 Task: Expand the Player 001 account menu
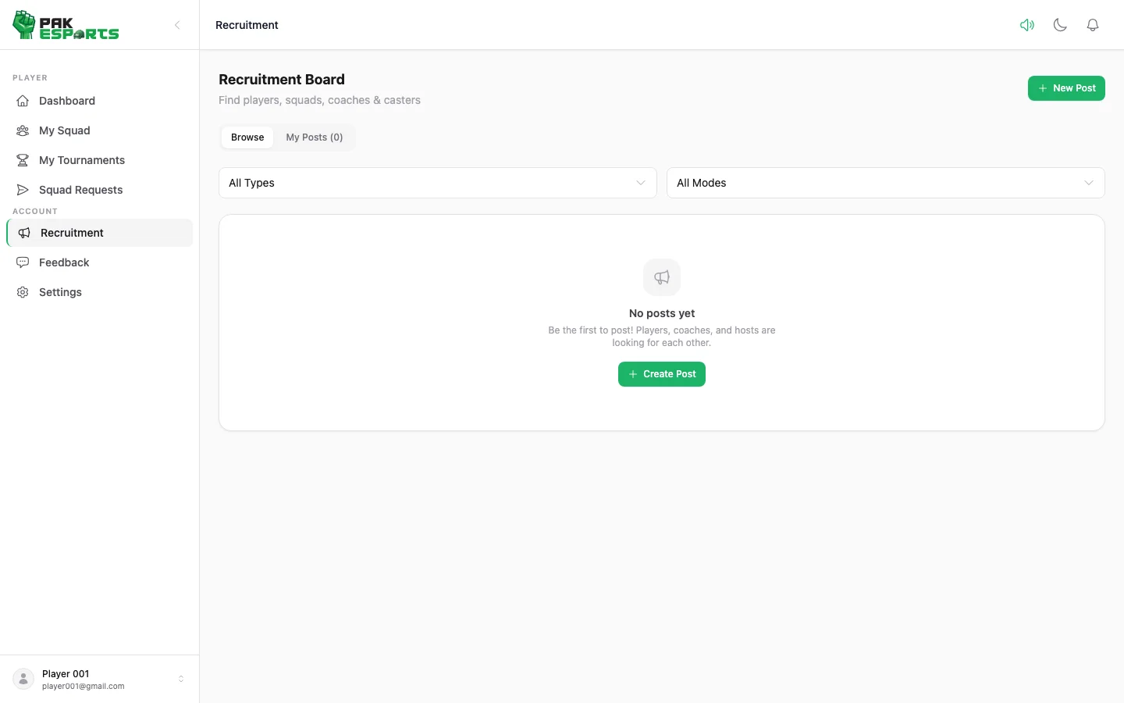pos(99,680)
